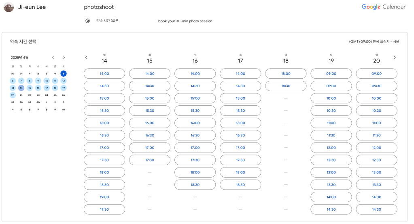Book the 14:00 slot on Monday 14
The width and height of the screenshot is (414, 224).
(104, 74)
